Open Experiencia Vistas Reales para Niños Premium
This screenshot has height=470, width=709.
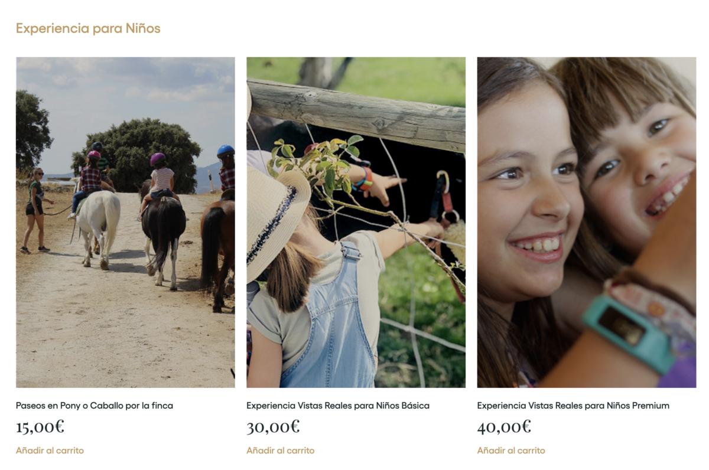tap(573, 406)
